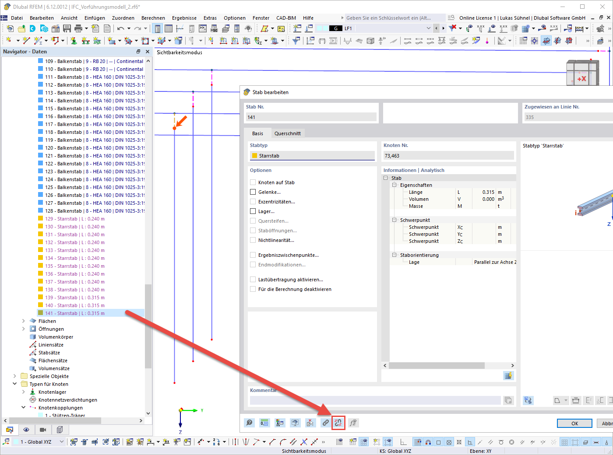Expand the 'Öffnungen' tree node
Screen dimensions: 613x455
24,329
